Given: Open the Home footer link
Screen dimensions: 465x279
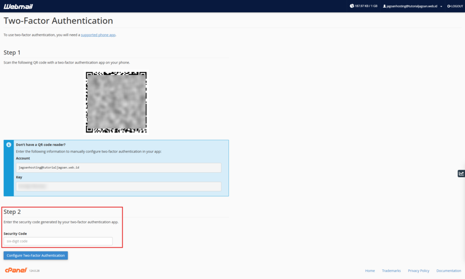Looking at the screenshot, I should [370, 271].
